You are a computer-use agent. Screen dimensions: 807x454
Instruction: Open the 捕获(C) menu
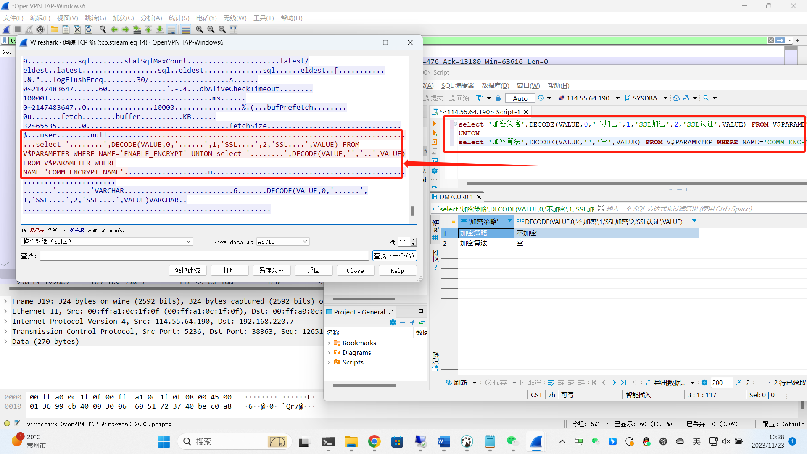point(123,18)
